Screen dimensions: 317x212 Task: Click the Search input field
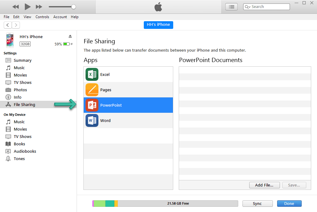266,7
